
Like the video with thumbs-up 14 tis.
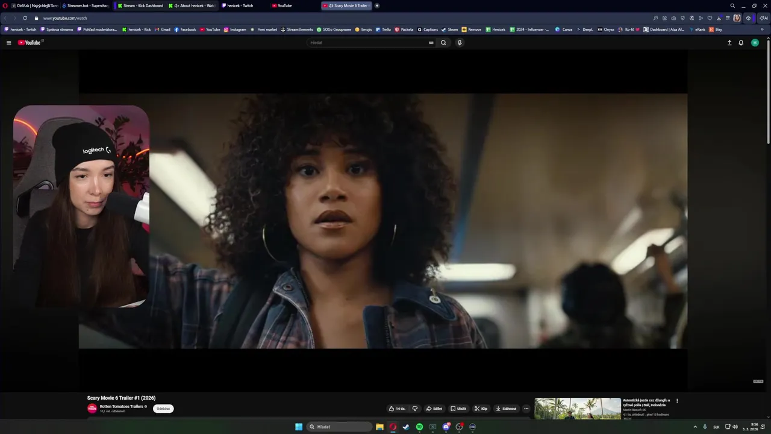397,409
